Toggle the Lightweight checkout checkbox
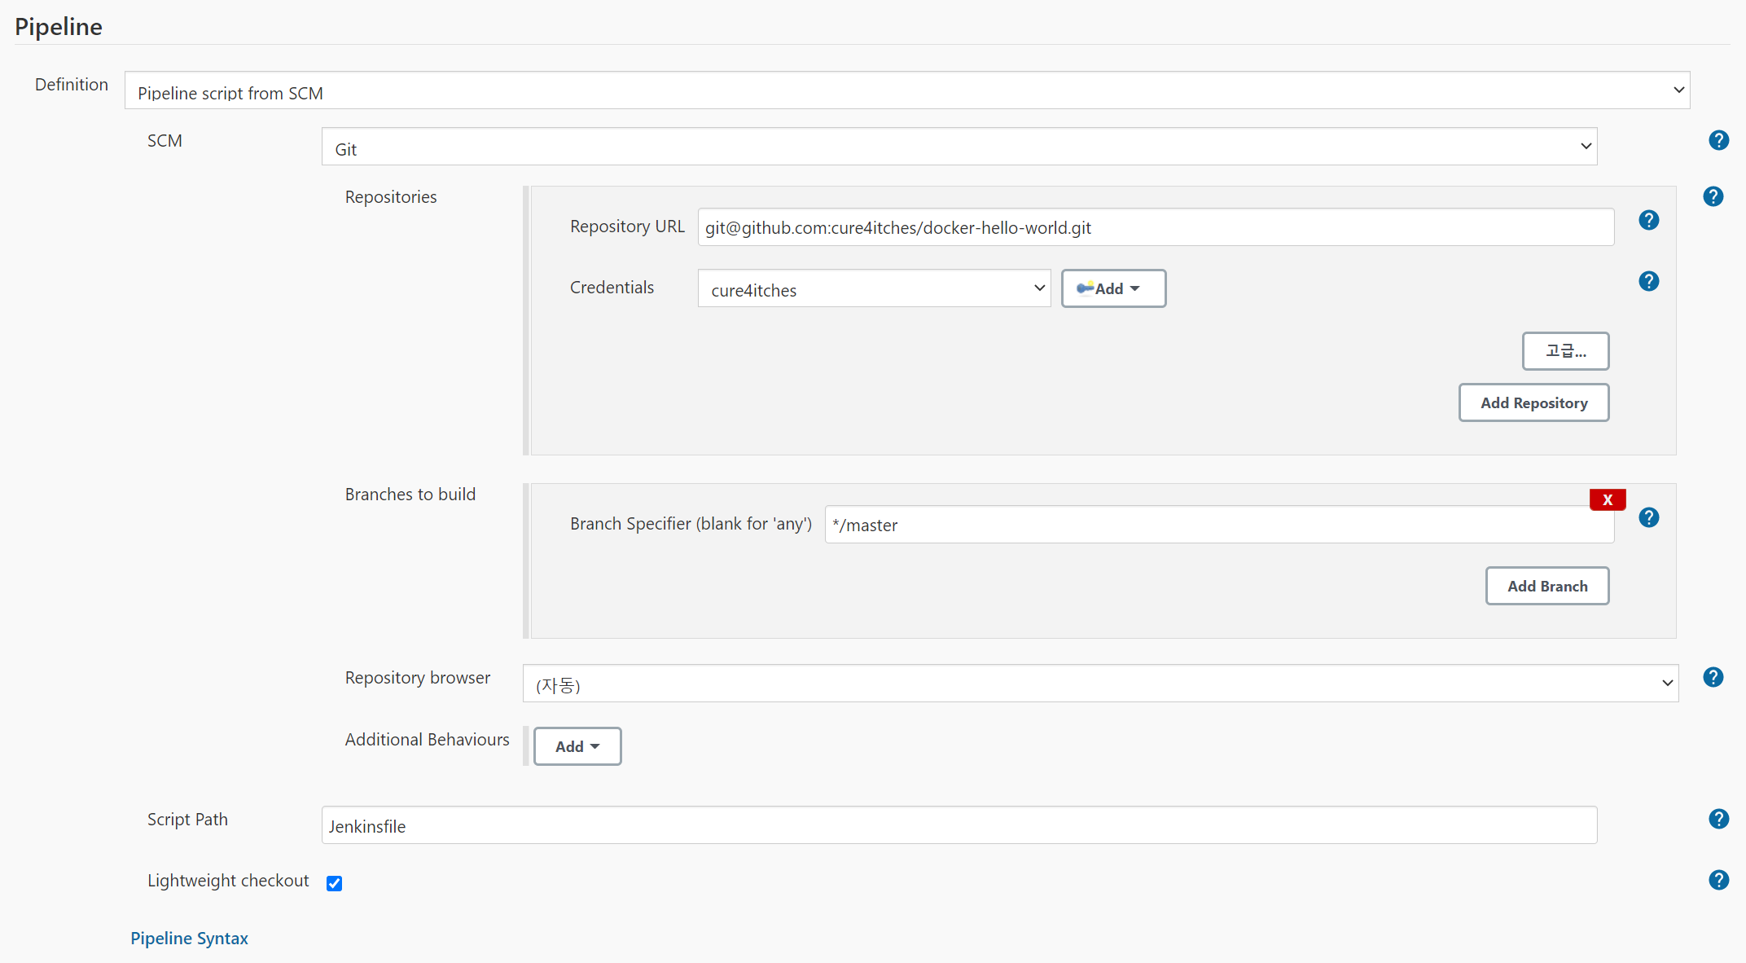 pos(334,883)
